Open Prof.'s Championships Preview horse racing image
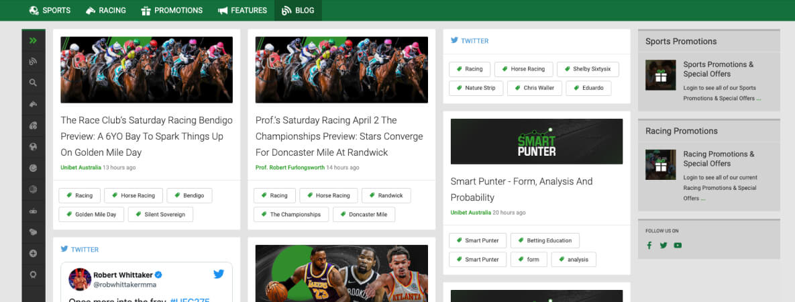 click(341, 70)
